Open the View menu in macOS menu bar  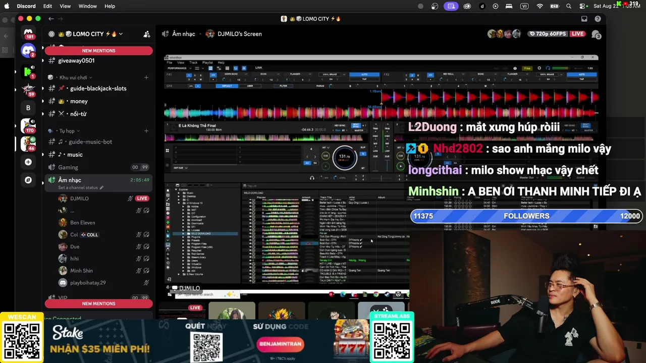pyautogui.click(x=65, y=6)
